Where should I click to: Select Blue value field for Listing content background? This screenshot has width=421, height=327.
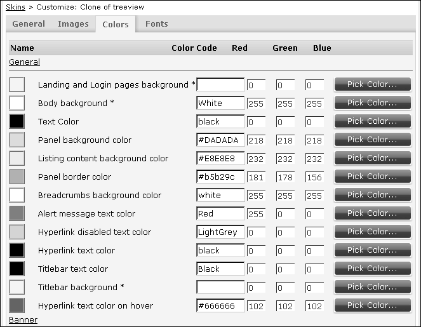coord(314,159)
